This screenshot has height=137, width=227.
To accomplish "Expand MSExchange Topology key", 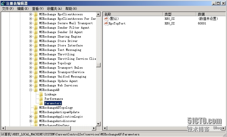I will point(31,63).
